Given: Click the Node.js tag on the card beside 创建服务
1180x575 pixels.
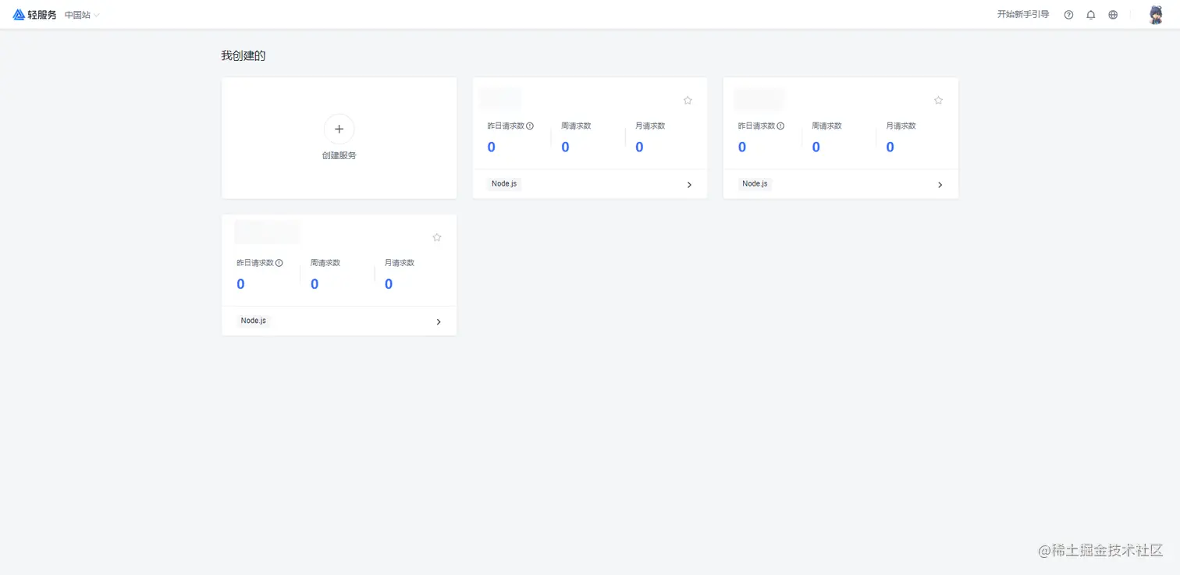Looking at the screenshot, I should pyautogui.click(x=504, y=184).
